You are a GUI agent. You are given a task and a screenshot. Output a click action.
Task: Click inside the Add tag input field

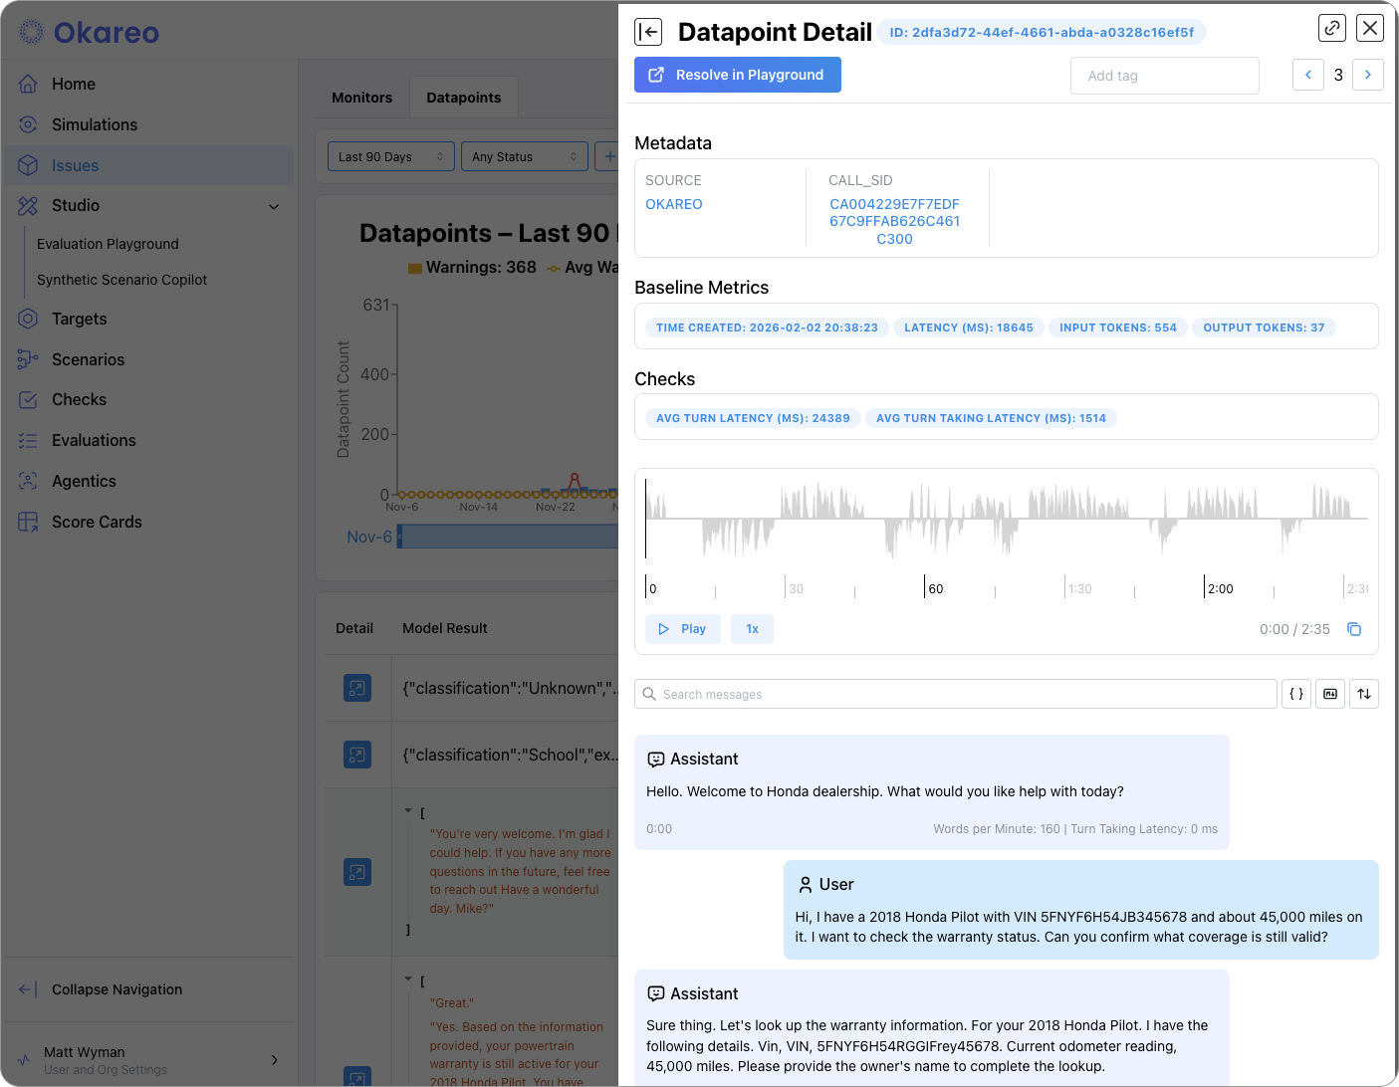(1164, 75)
